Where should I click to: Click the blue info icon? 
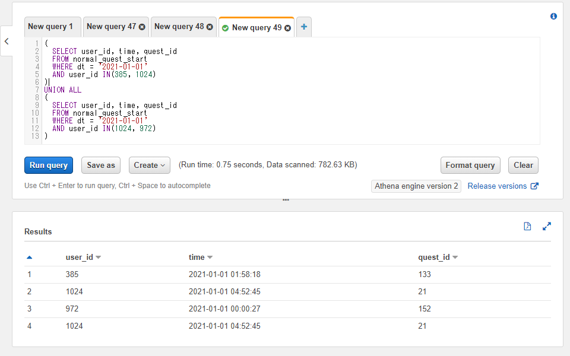pos(553,17)
